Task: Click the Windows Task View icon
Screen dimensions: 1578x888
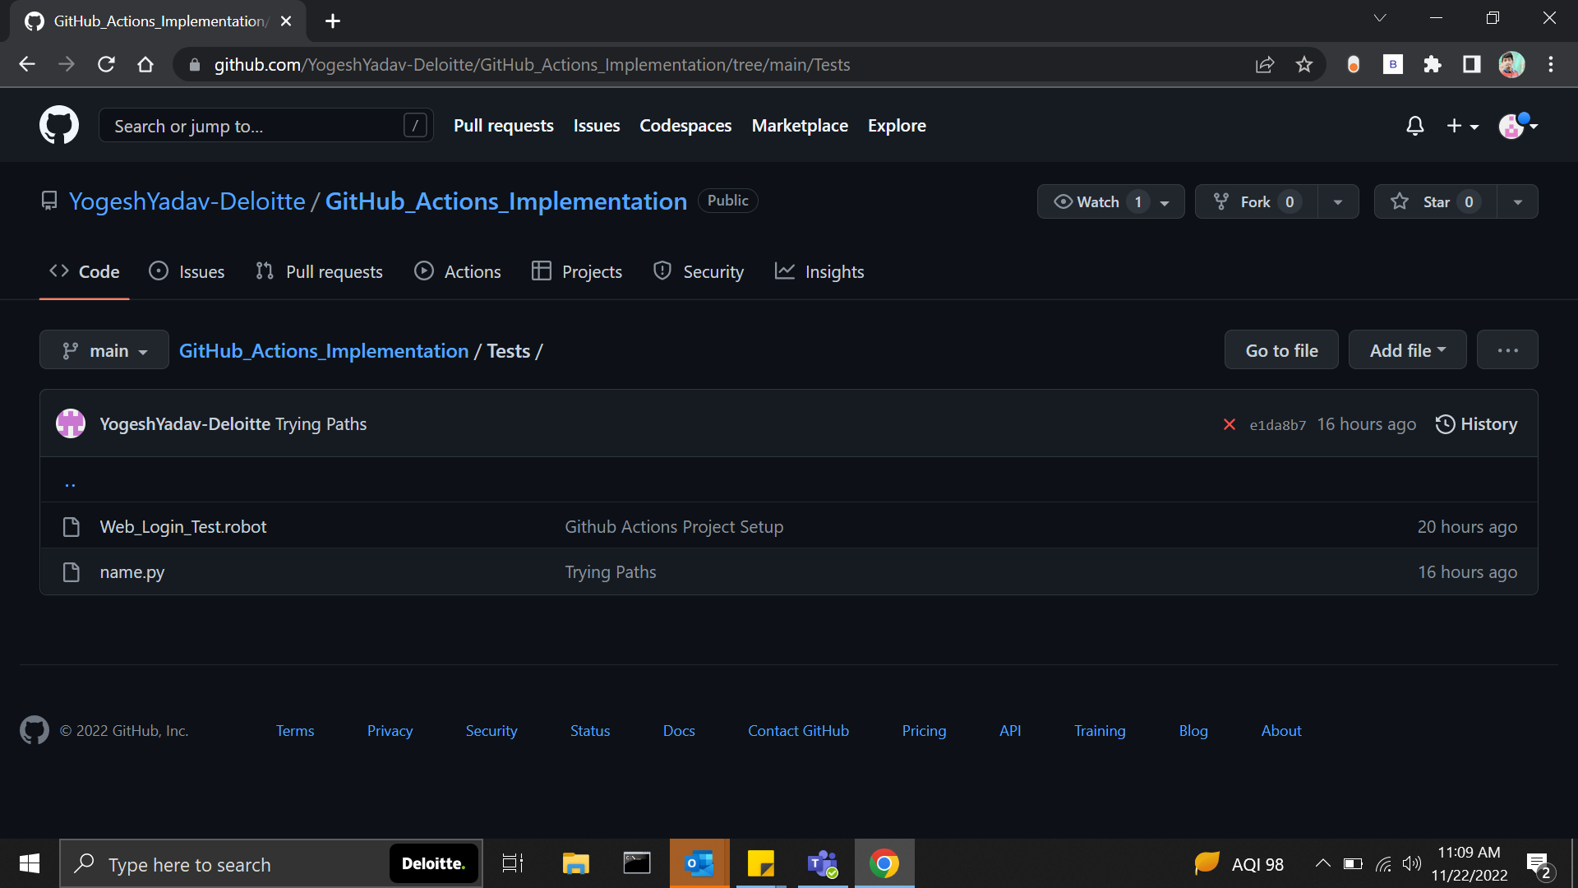Action: (513, 863)
